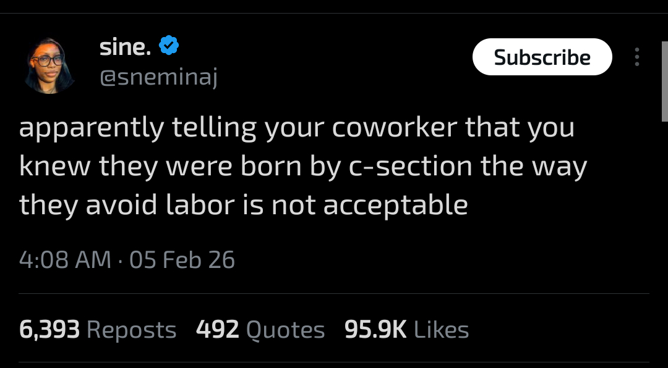
Task: Open the @sneminaj handle link
Action: (x=158, y=78)
